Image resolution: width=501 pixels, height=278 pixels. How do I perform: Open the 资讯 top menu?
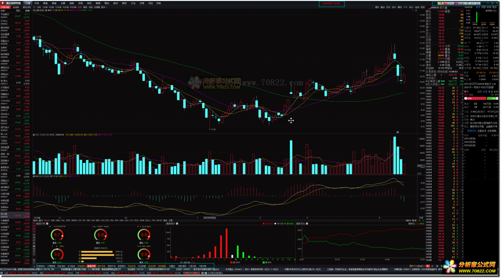[89, 3]
